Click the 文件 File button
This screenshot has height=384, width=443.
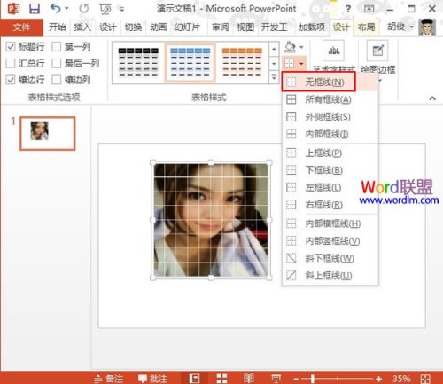[x=21, y=27]
